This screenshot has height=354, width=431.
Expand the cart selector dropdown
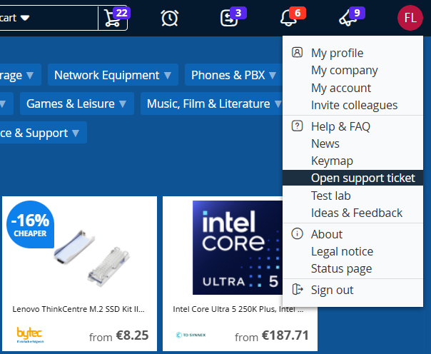click(24, 18)
